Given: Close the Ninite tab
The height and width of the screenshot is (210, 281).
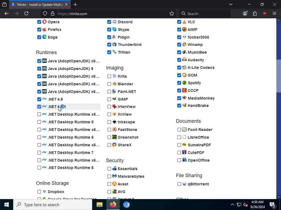Looking at the screenshot, I should pos(66,4).
